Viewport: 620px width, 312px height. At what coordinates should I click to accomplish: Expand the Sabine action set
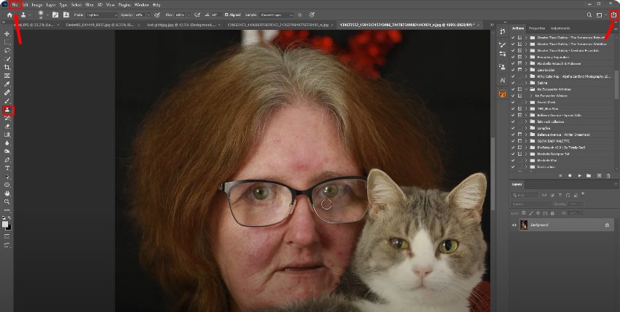(526, 83)
